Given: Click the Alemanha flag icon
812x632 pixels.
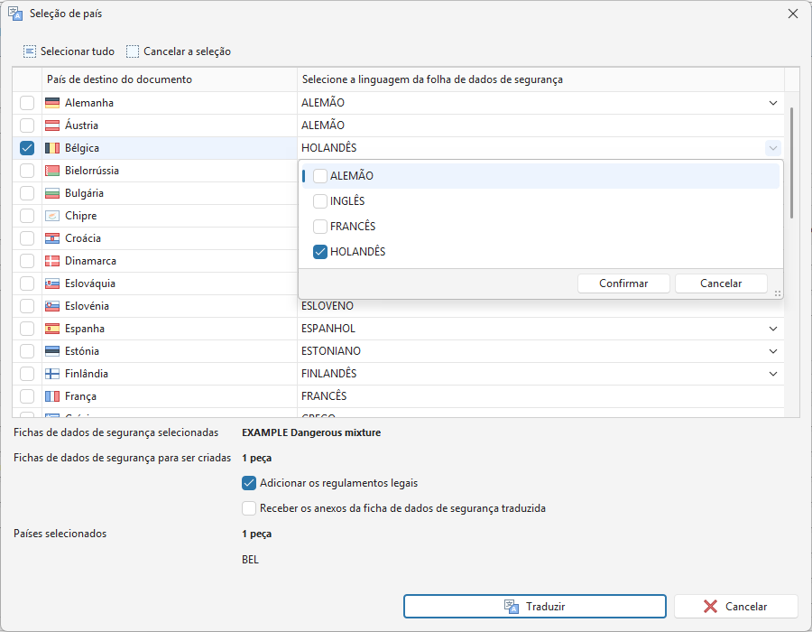Looking at the screenshot, I should click(52, 103).
